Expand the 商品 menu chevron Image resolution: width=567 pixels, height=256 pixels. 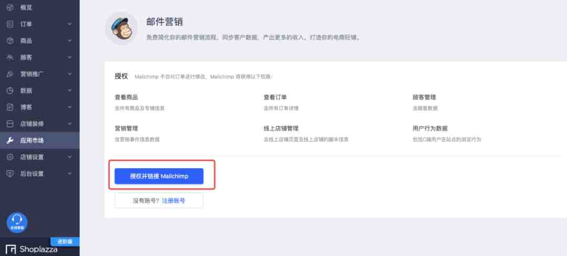[x=69, y=41]
